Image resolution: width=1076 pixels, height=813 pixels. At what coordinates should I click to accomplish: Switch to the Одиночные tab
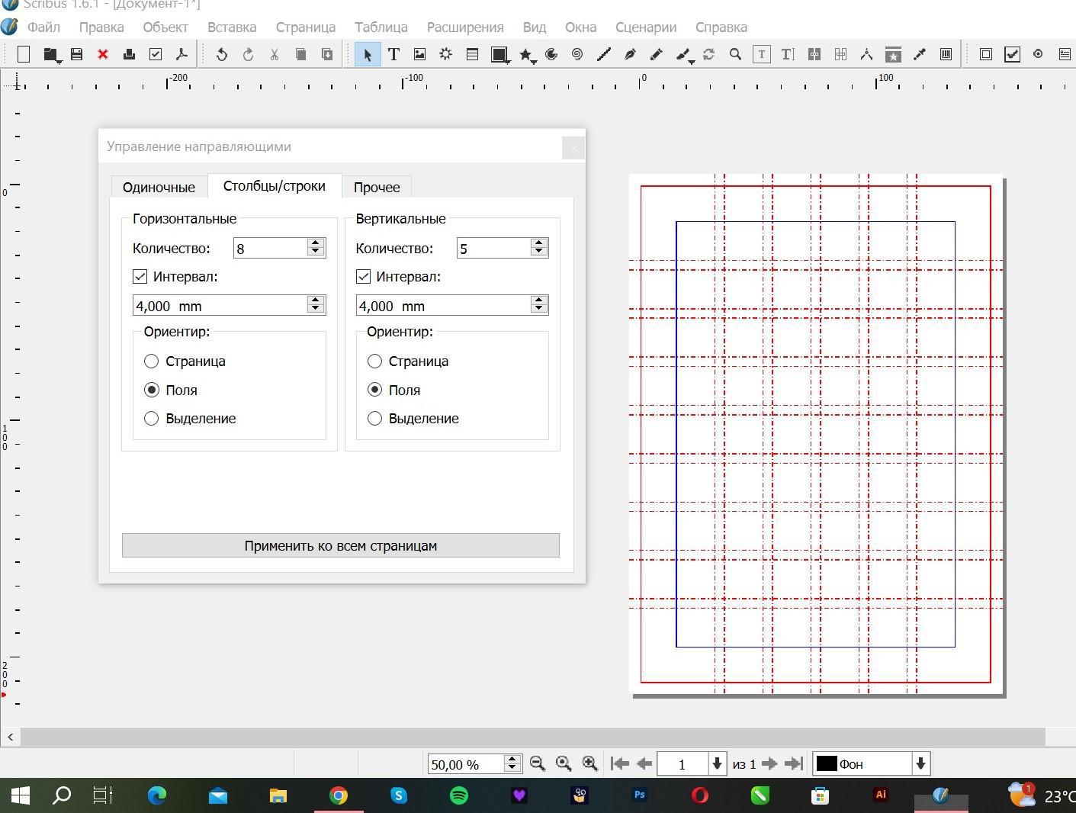point(159,187)
